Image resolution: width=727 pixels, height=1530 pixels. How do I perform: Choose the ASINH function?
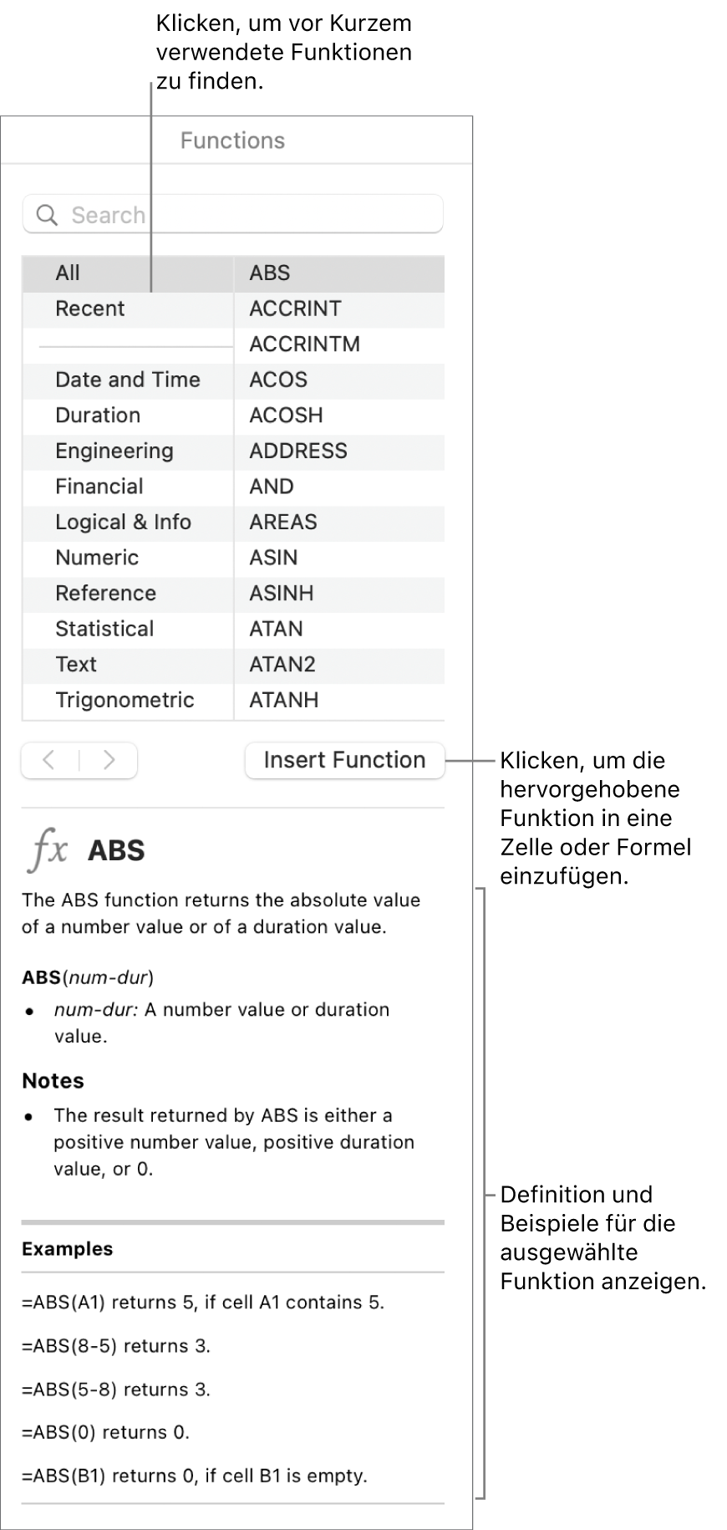click(282, 593)
